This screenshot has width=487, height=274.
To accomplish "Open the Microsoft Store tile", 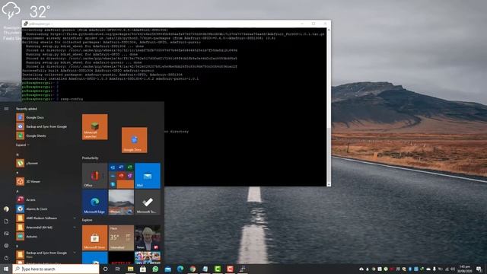I will [x=94, y=237].
